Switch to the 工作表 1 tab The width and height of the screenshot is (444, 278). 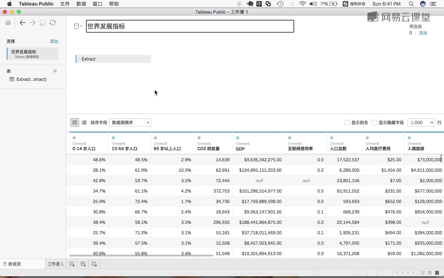(x=55, y=264)
